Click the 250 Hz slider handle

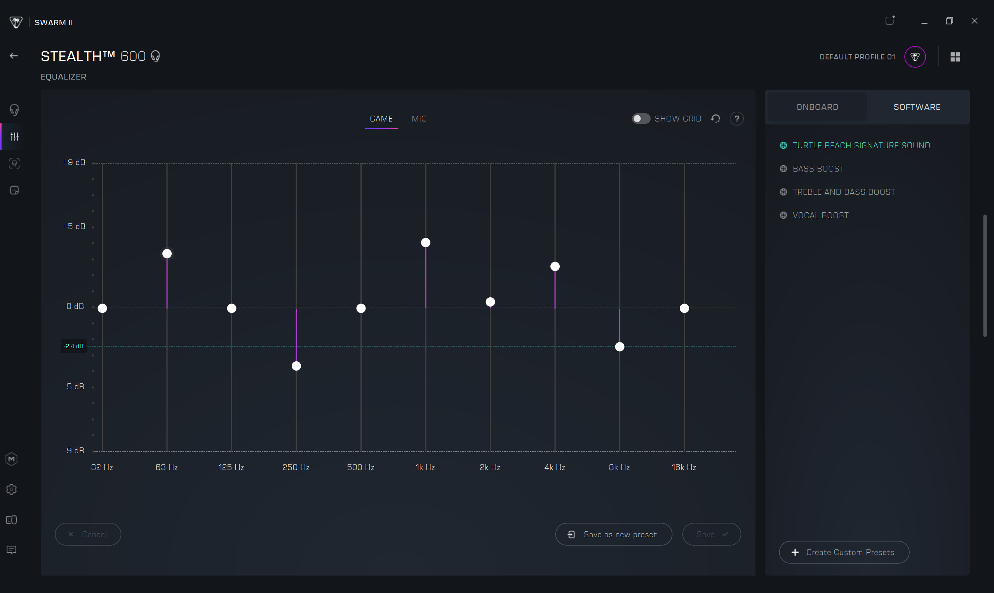(x=296, y=366)
